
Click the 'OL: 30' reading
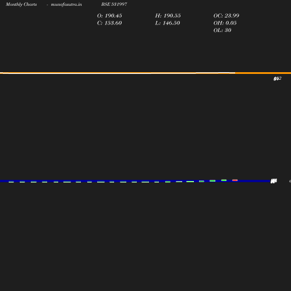[222, 30]
